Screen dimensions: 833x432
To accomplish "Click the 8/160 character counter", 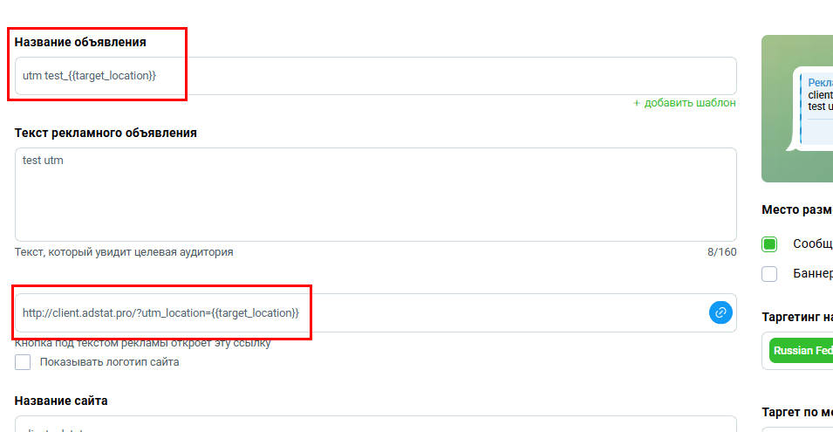I will pyautogui.click(x=721, y=252).
